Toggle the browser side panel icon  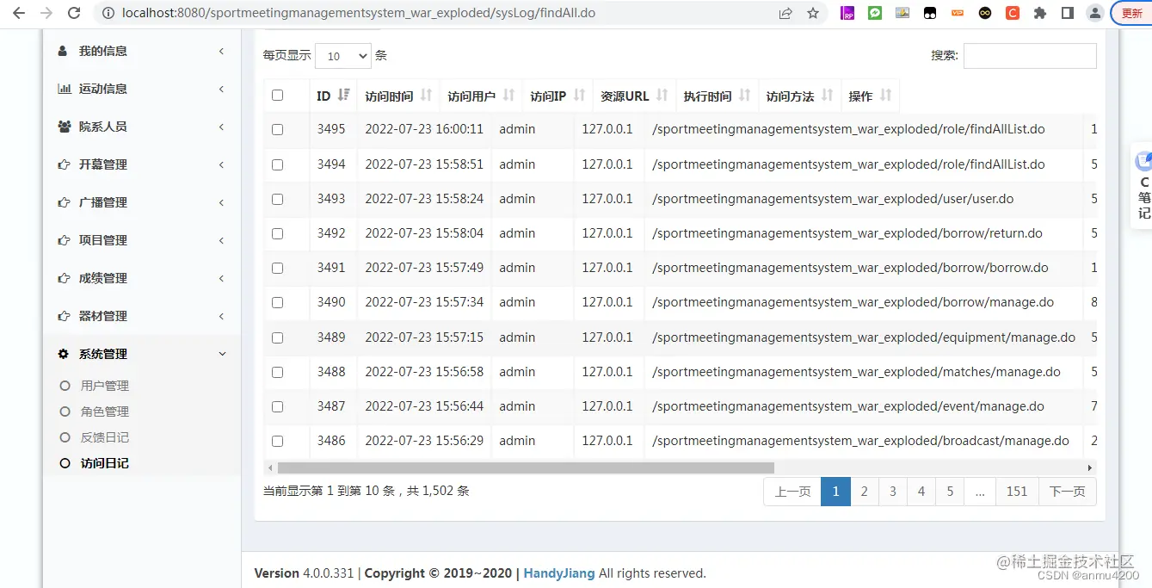click(1068, 13)
